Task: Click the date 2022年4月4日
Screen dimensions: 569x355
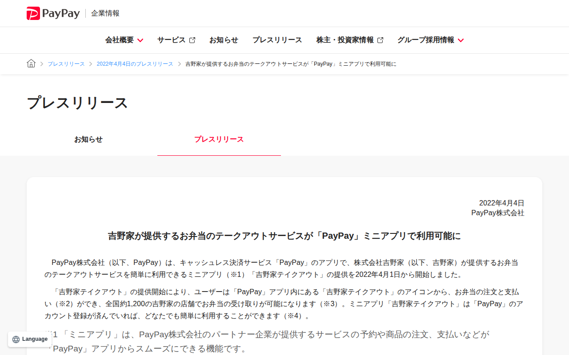Action: pyautogui.click(x=502, y=203)
